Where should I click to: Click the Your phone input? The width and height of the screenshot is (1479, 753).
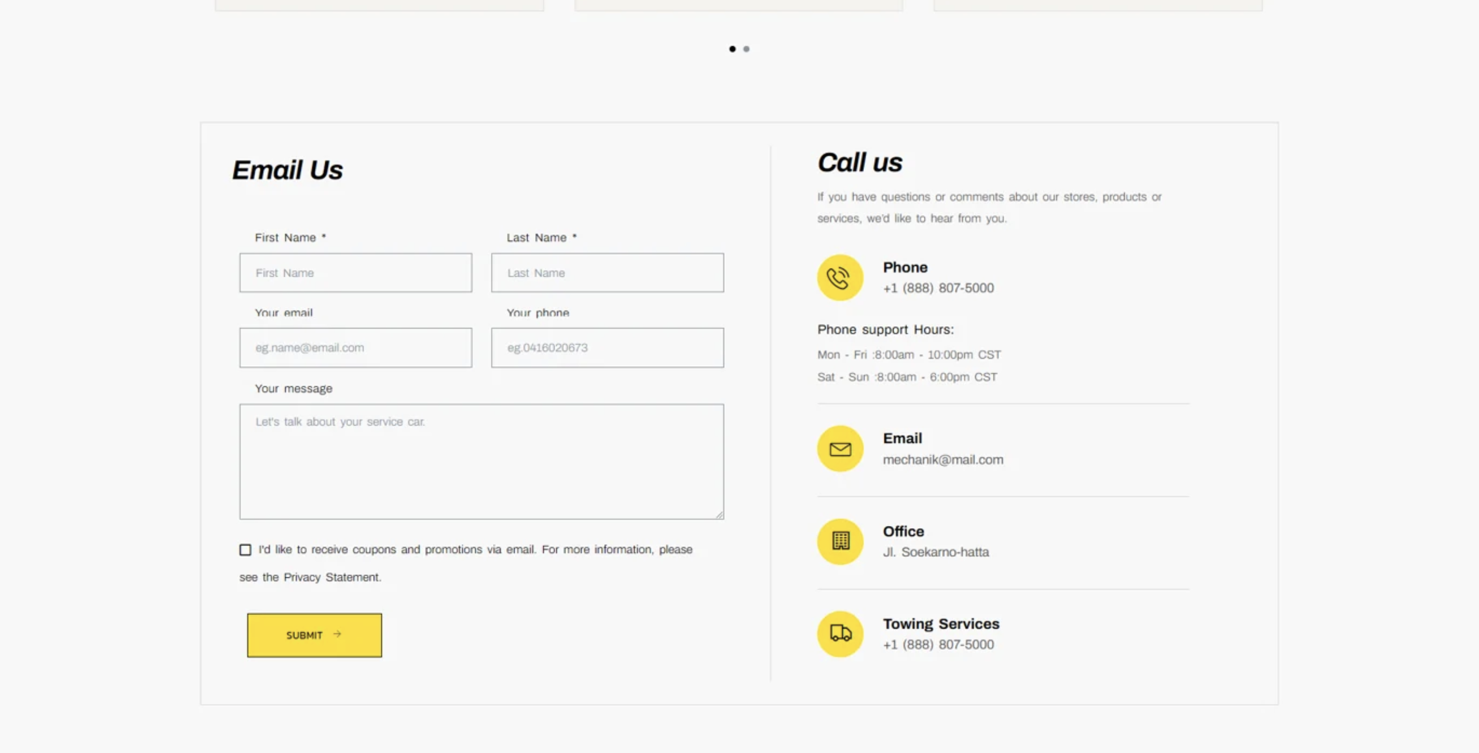(607, 348)
